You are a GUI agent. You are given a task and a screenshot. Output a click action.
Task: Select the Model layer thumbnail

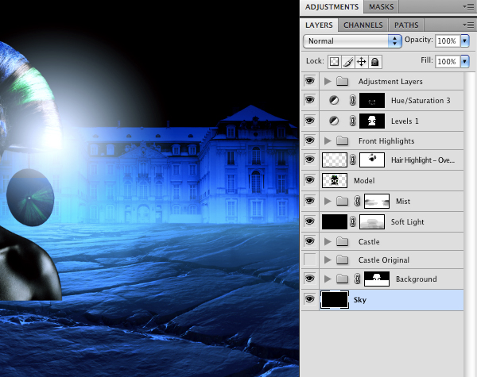tap(335, 180)
